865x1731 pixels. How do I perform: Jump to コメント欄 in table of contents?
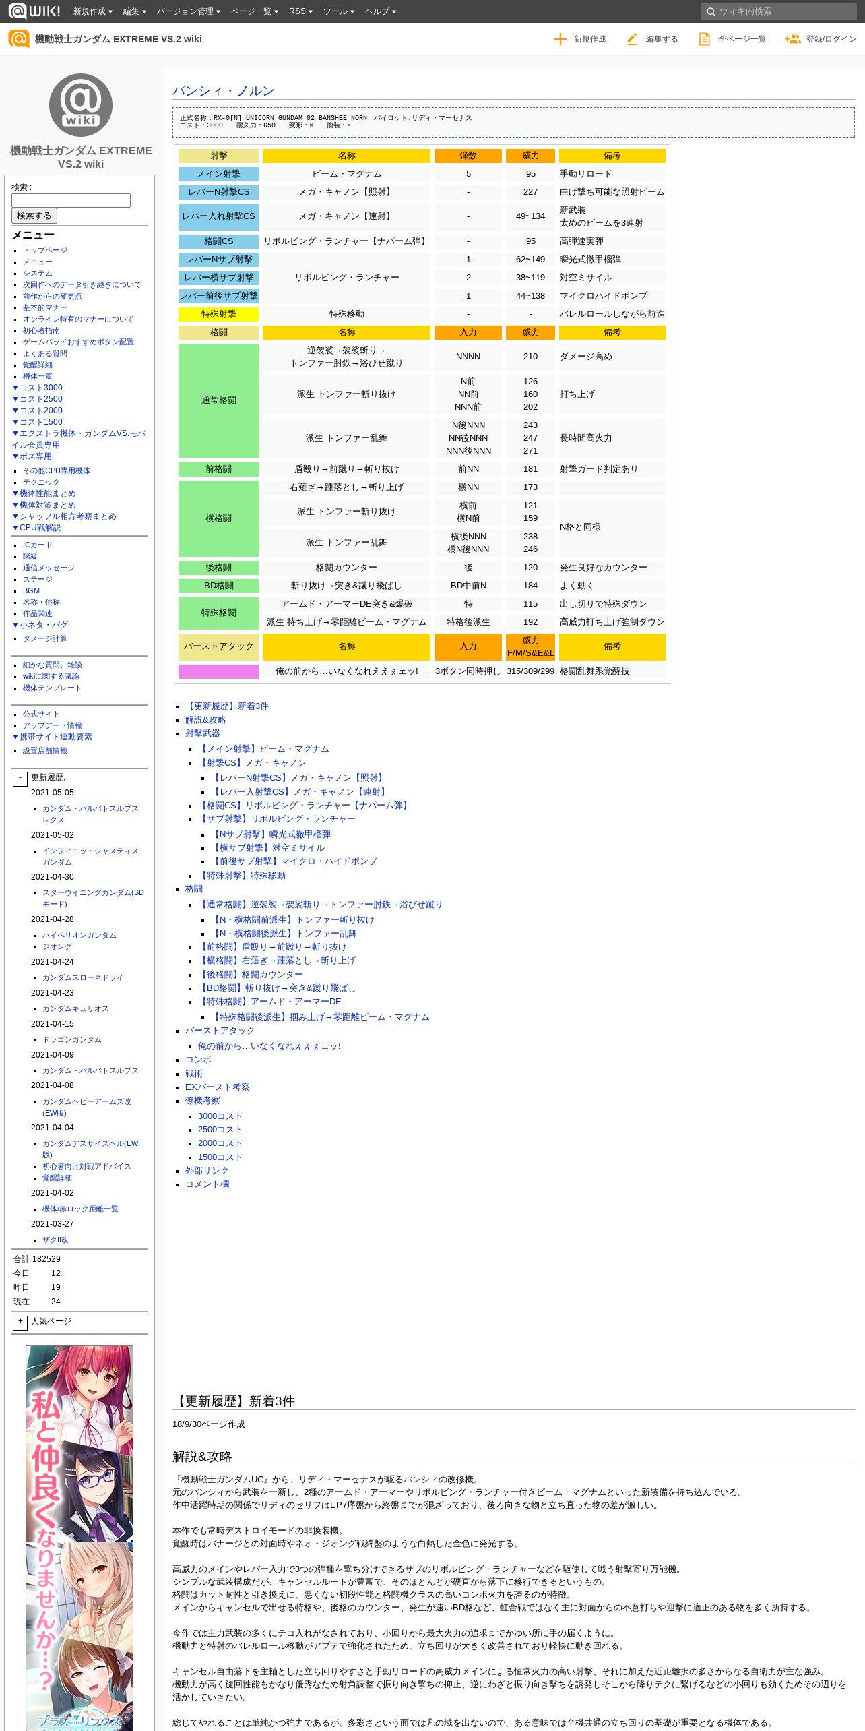tap(207, 1184)
